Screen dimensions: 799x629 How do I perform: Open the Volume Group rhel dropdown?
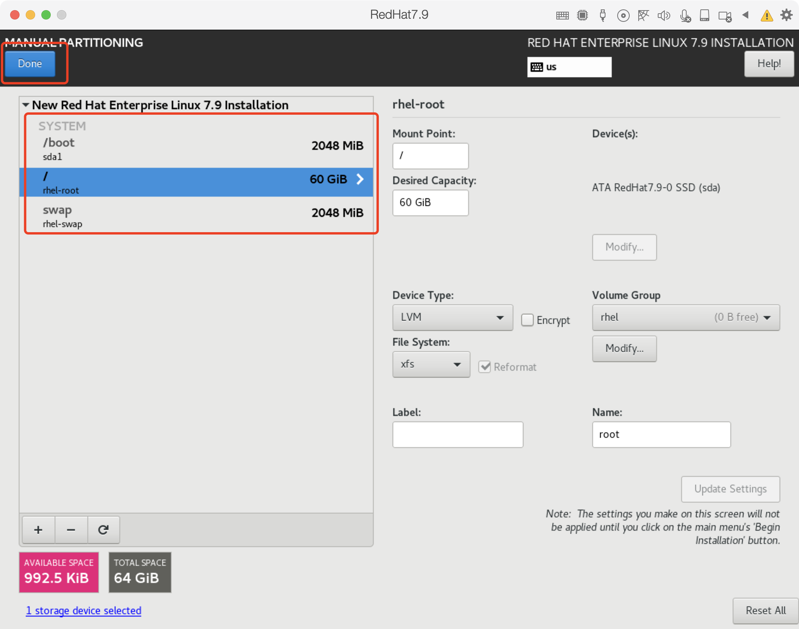[685, 317]
